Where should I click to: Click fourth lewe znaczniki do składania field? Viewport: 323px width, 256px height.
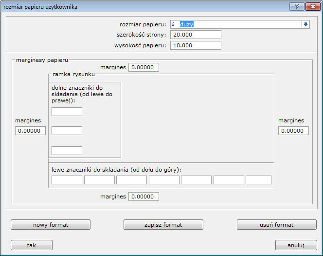[164, 180]
